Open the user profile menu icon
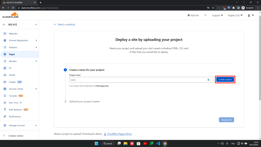Viewport: 261px width, 147px height. pos(251,15)
